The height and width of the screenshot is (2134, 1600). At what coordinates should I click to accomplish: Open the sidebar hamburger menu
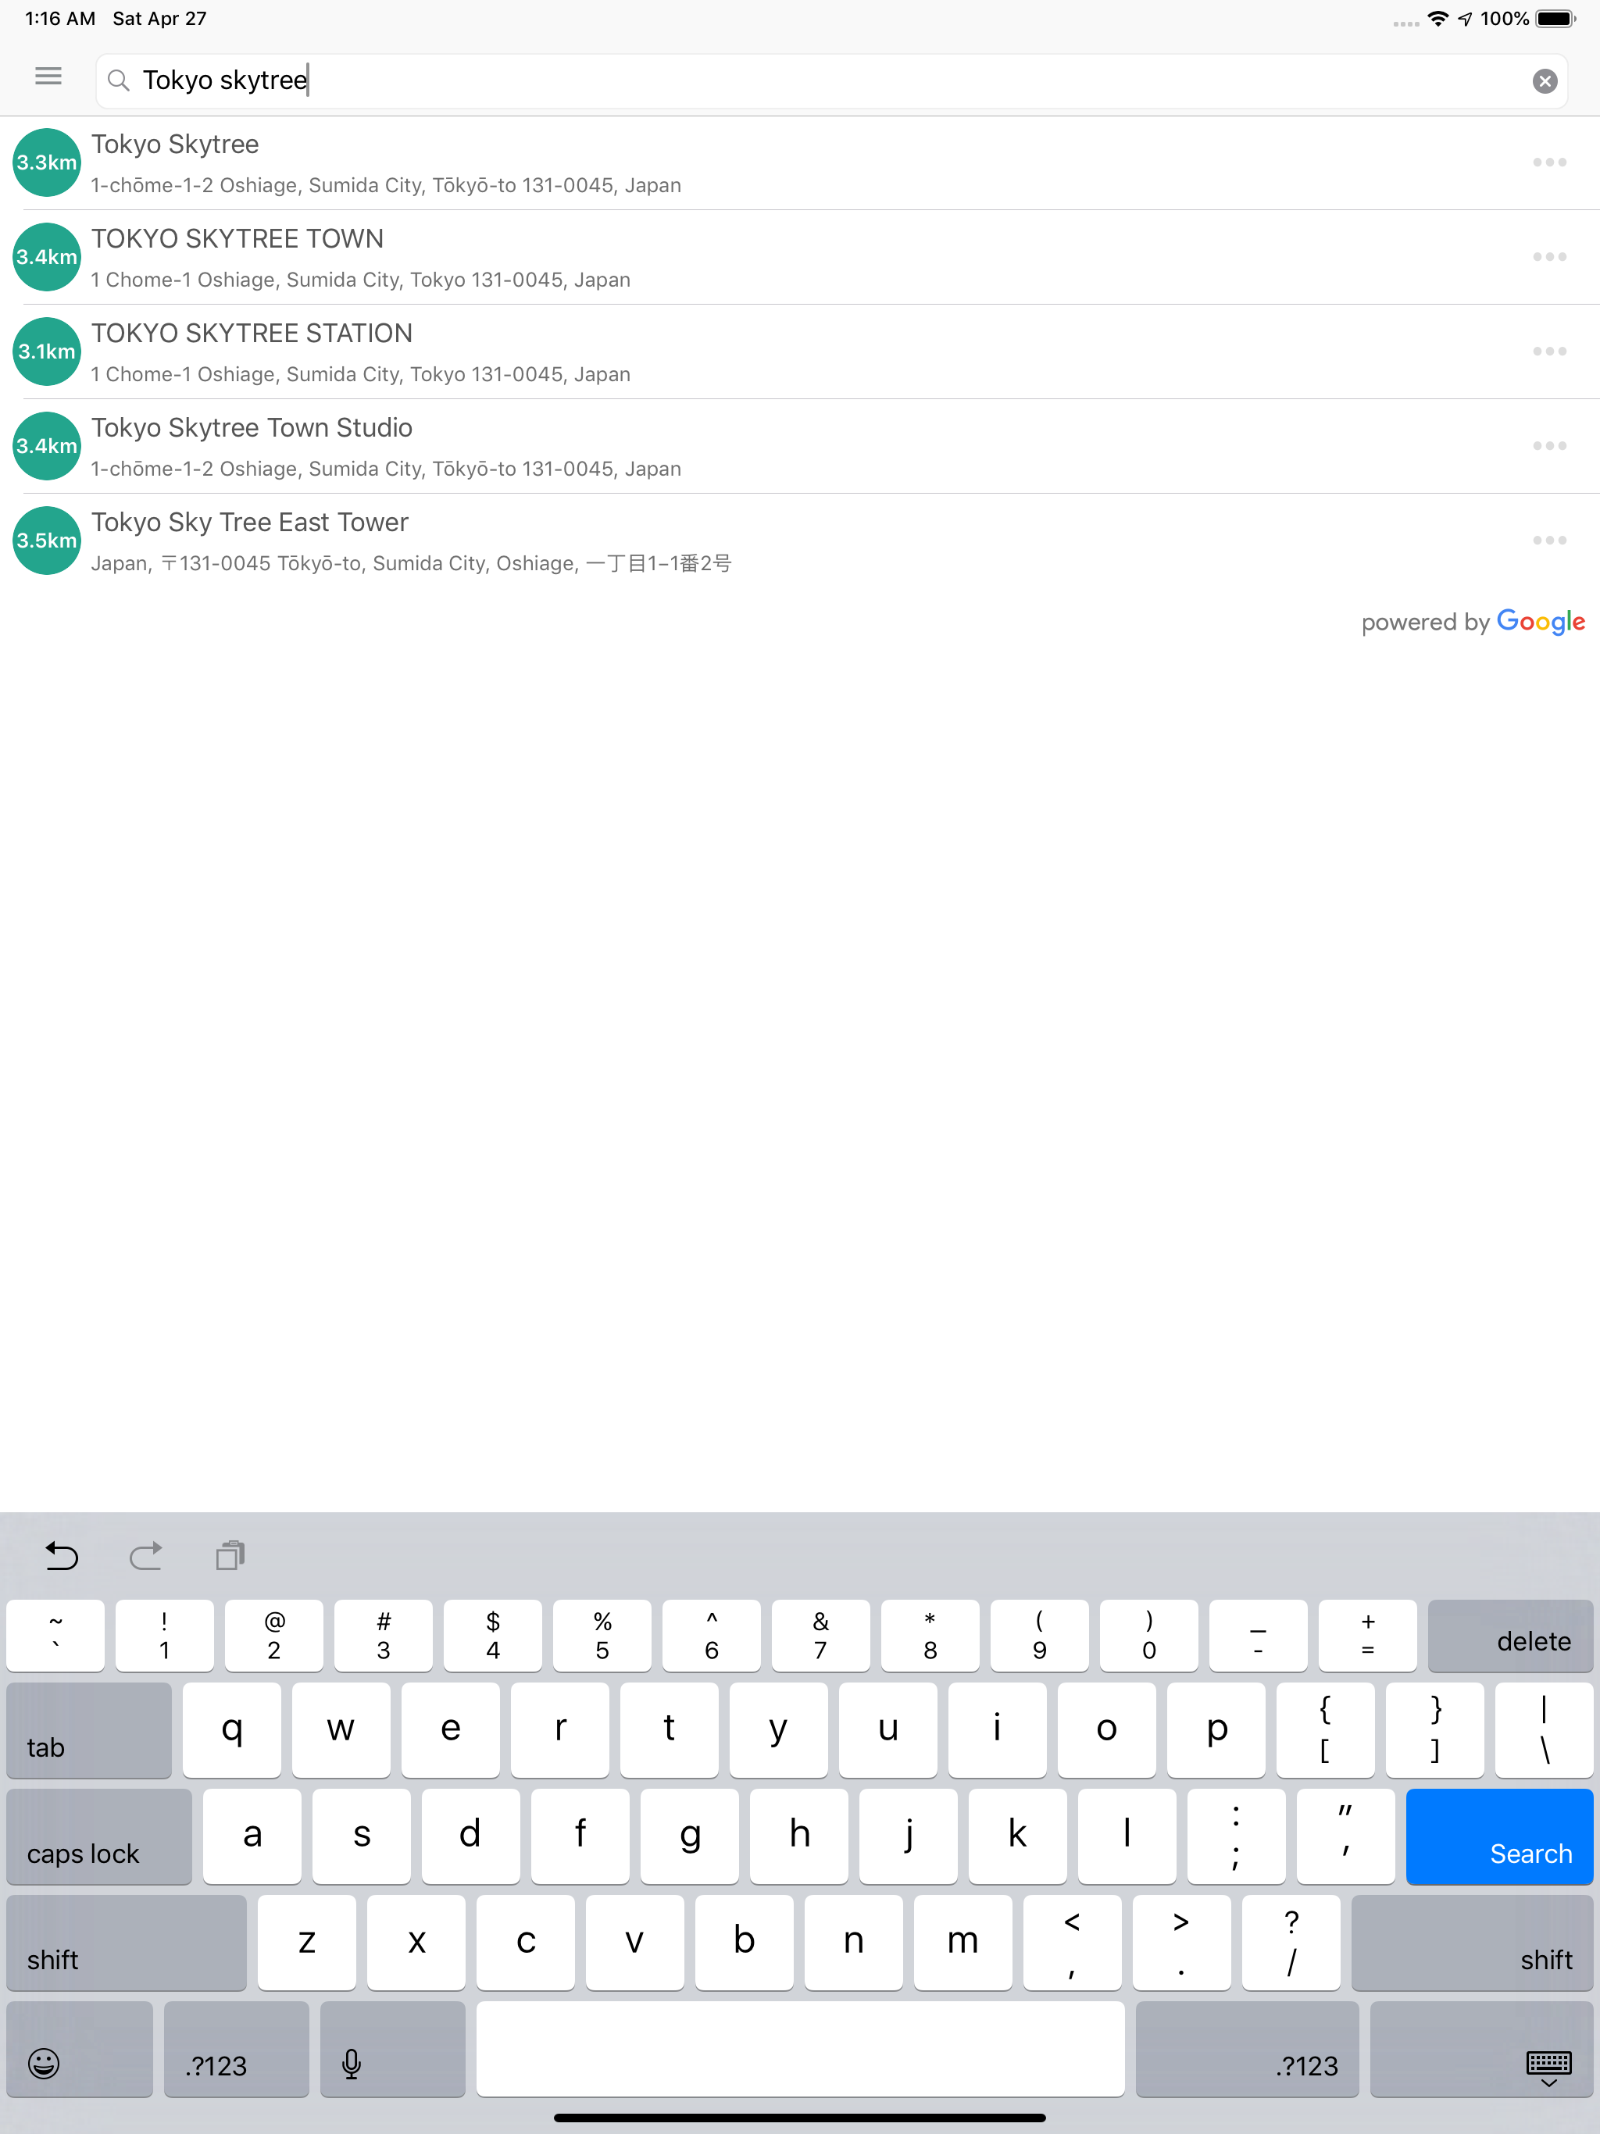click(x=48, y=77)
